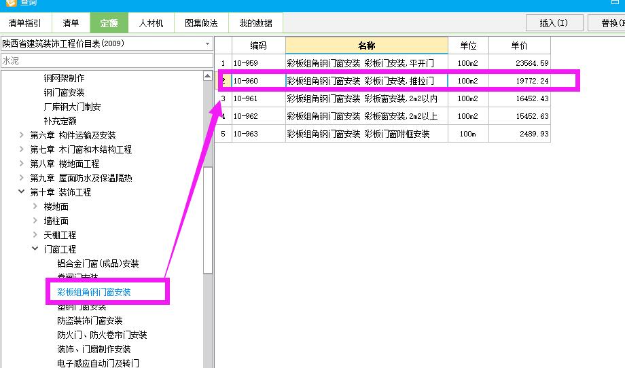625x368 pixels.
Task: Click the 名称 column header
Action: click(x=367, y=45)
